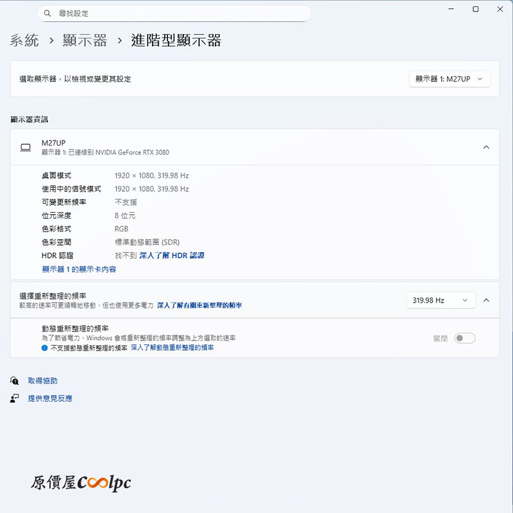Viewport: 513px width, 513px height.
Task: Navigate to 顯示器 breadcrumb item
Action: (x=85, y=40)
